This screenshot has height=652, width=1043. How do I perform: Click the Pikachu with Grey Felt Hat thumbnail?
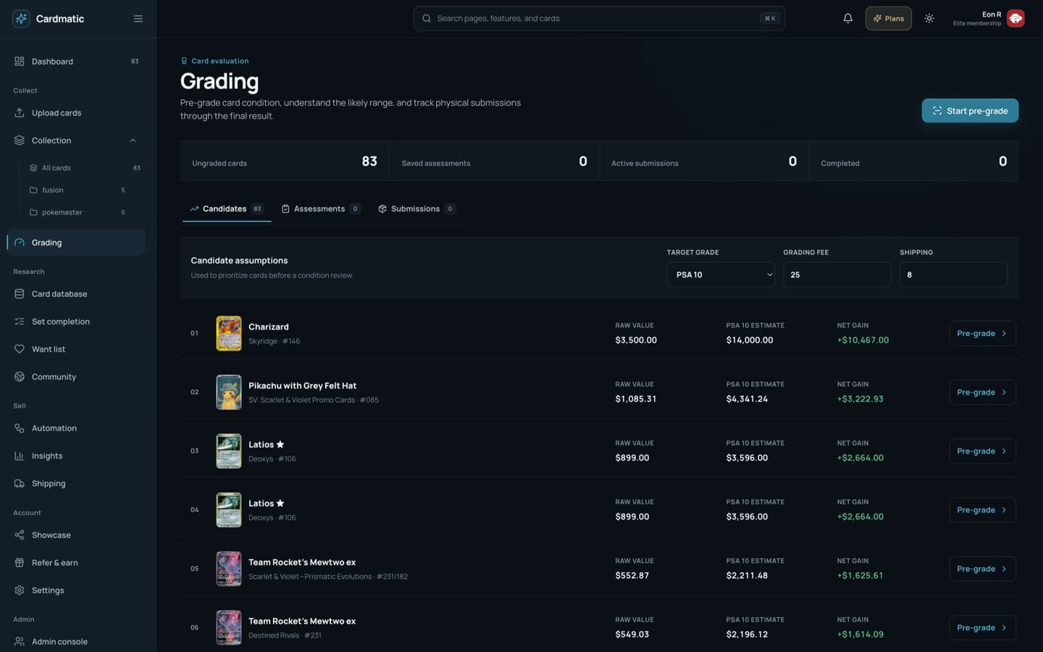point(229,392)
